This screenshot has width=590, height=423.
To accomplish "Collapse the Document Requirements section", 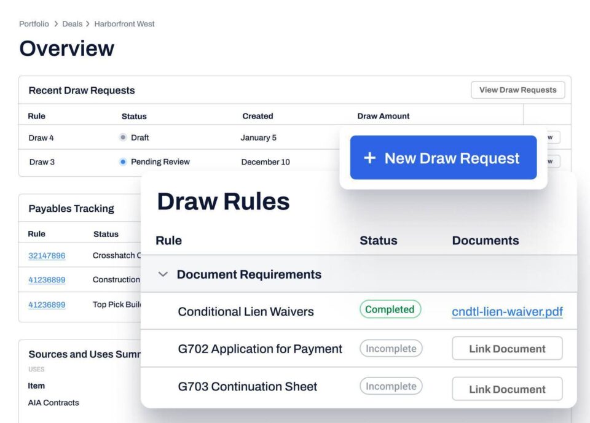I will click(x=162, y=274).
